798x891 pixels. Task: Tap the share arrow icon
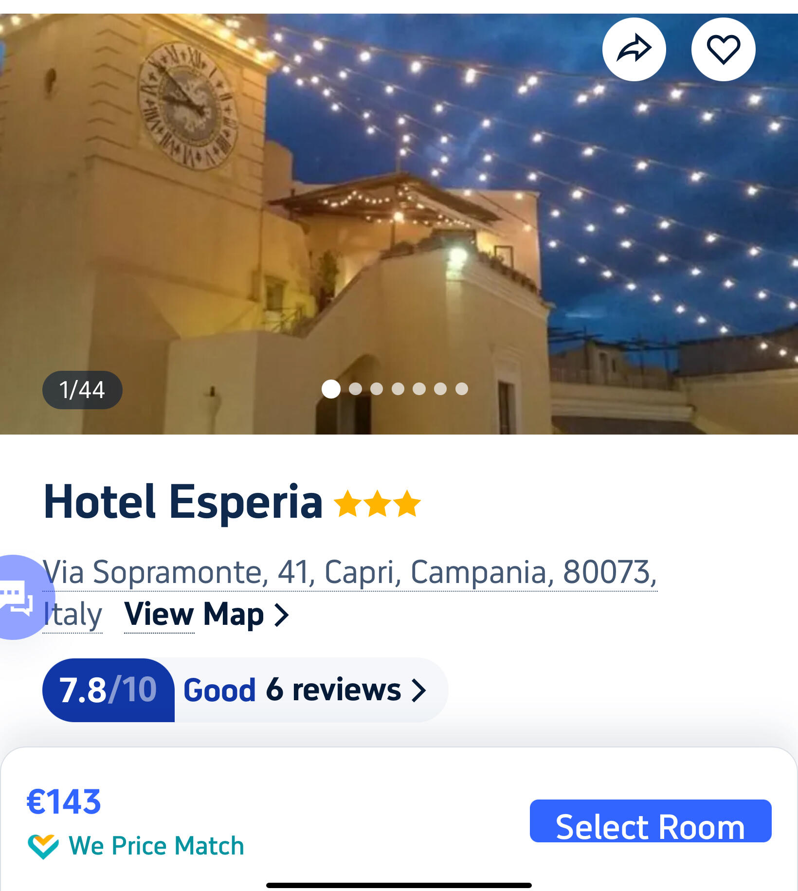pyautogui.click(x=634, y=49)
